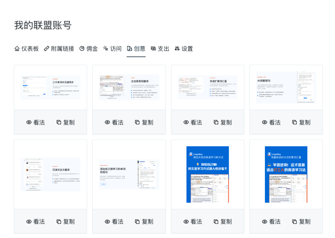Copy the 学渣逆袭 blue poster with 复制
335x238 pixels.
click(301, 222)
